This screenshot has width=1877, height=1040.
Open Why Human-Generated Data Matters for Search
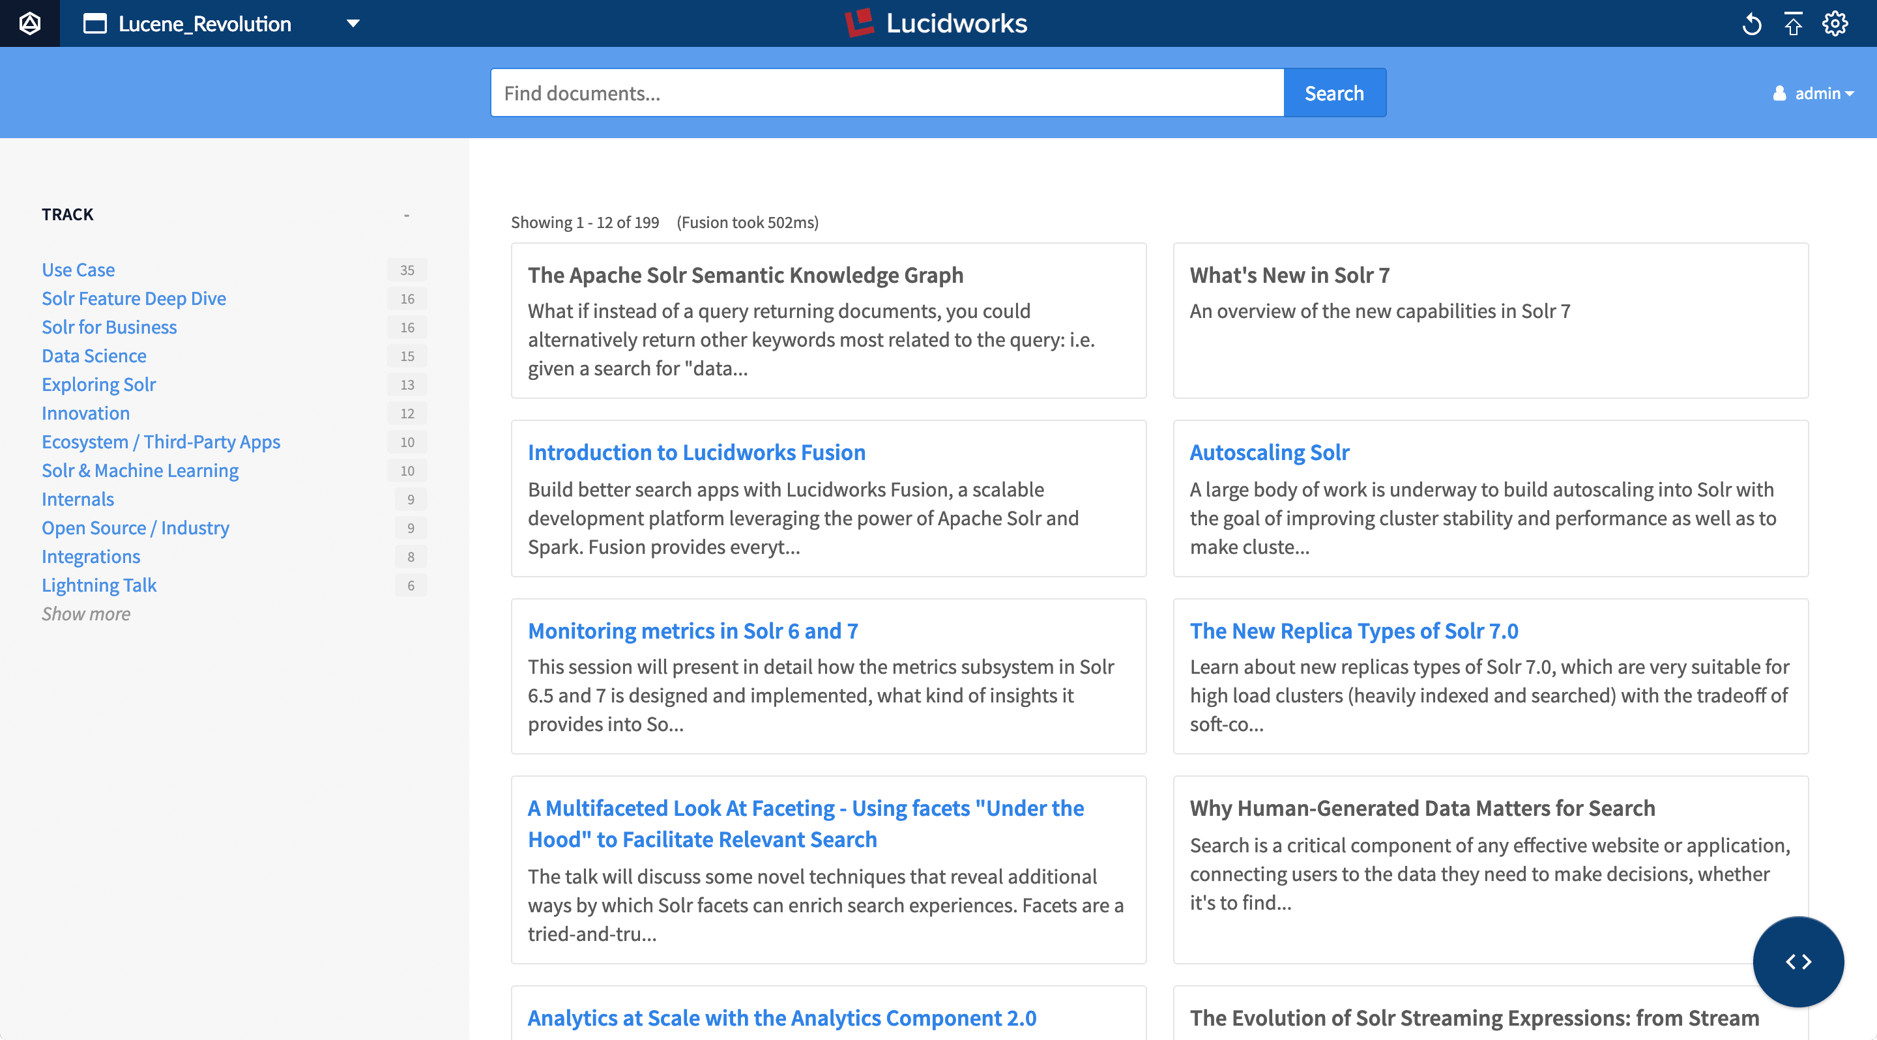pyautogui.click(x=1422, y=809)
